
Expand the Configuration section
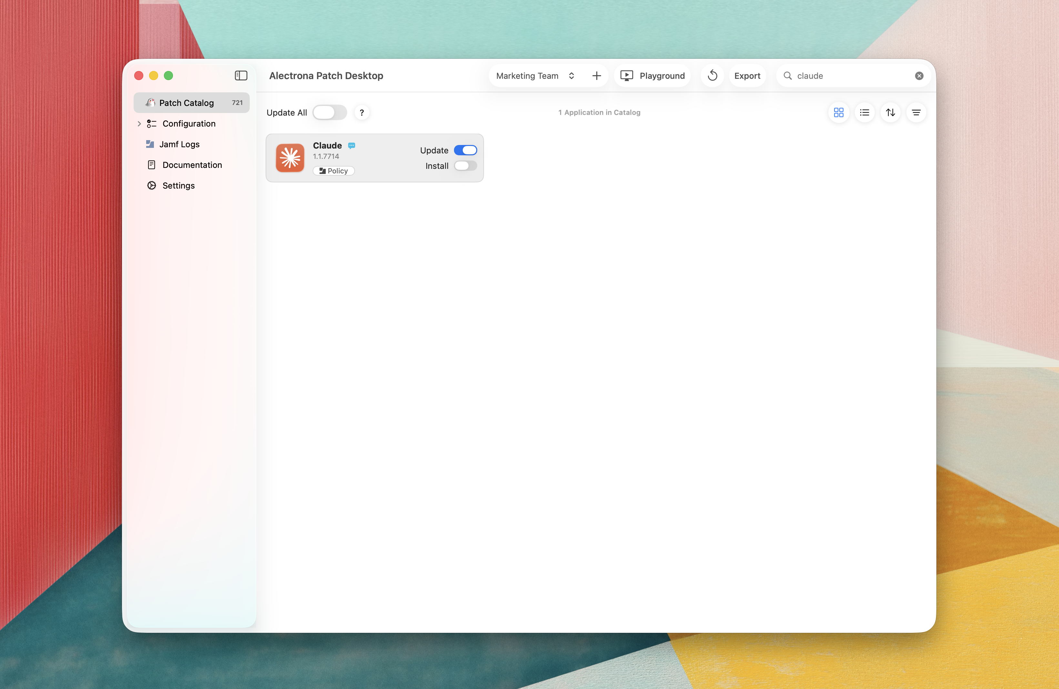coord(139,124)
